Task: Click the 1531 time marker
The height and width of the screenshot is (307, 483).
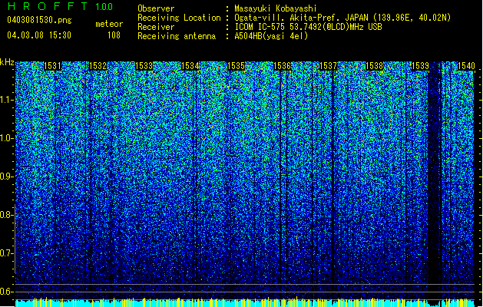Action: point(52,66)
